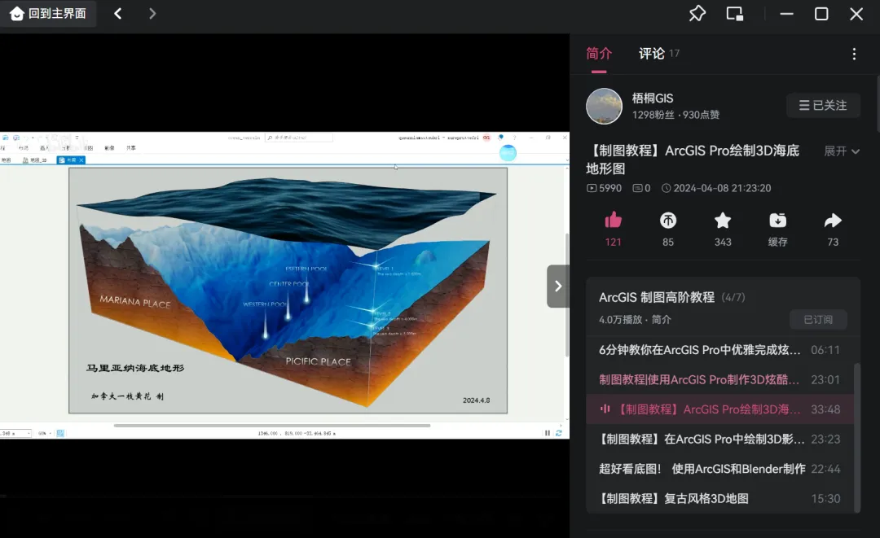Give coins to the video
The image size is (880, 538).
(x=668, y=221)
